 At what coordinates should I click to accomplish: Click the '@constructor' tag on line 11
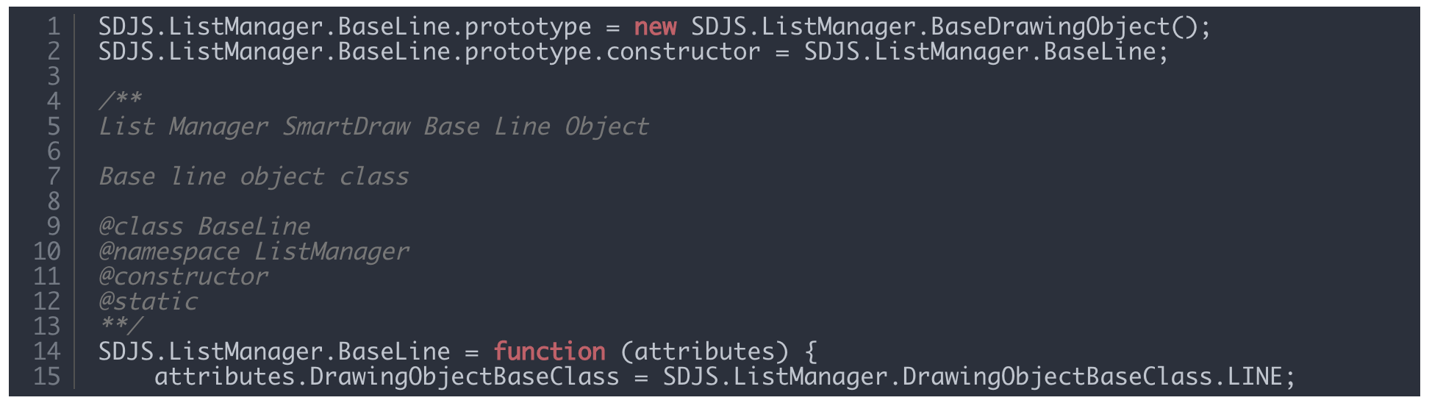point(184,277)
